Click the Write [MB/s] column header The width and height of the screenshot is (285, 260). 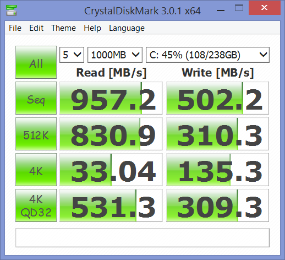[x=218, y=73]
